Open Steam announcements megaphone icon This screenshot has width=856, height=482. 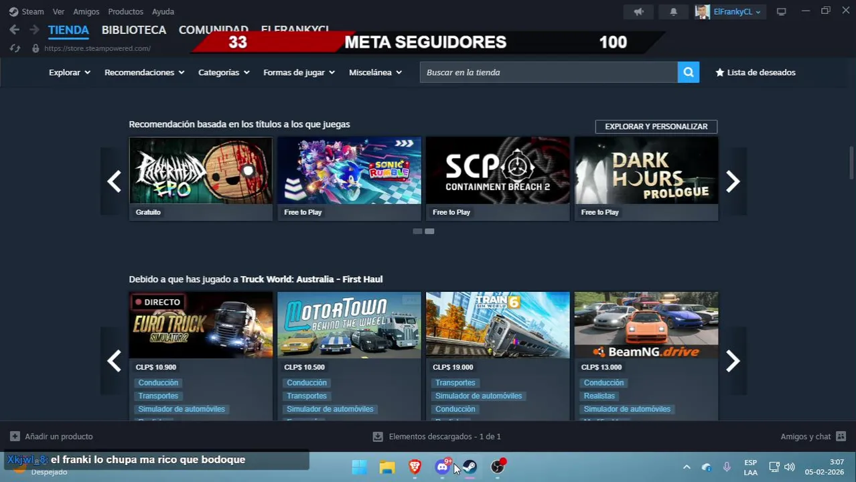tap(638, 11)
